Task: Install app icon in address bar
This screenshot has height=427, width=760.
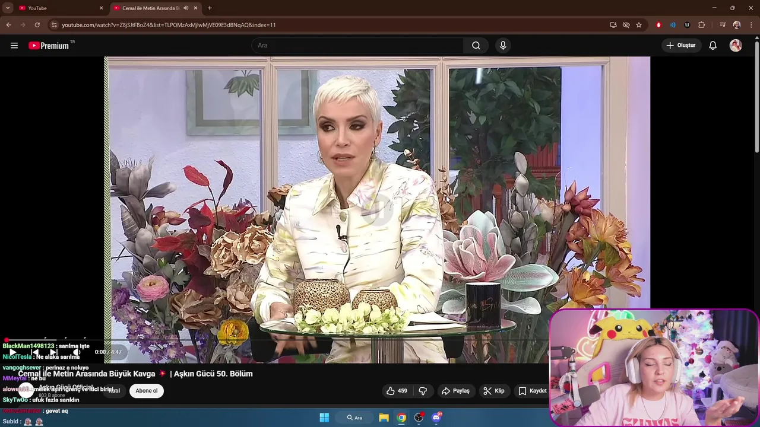Action: tap(613, 25)
